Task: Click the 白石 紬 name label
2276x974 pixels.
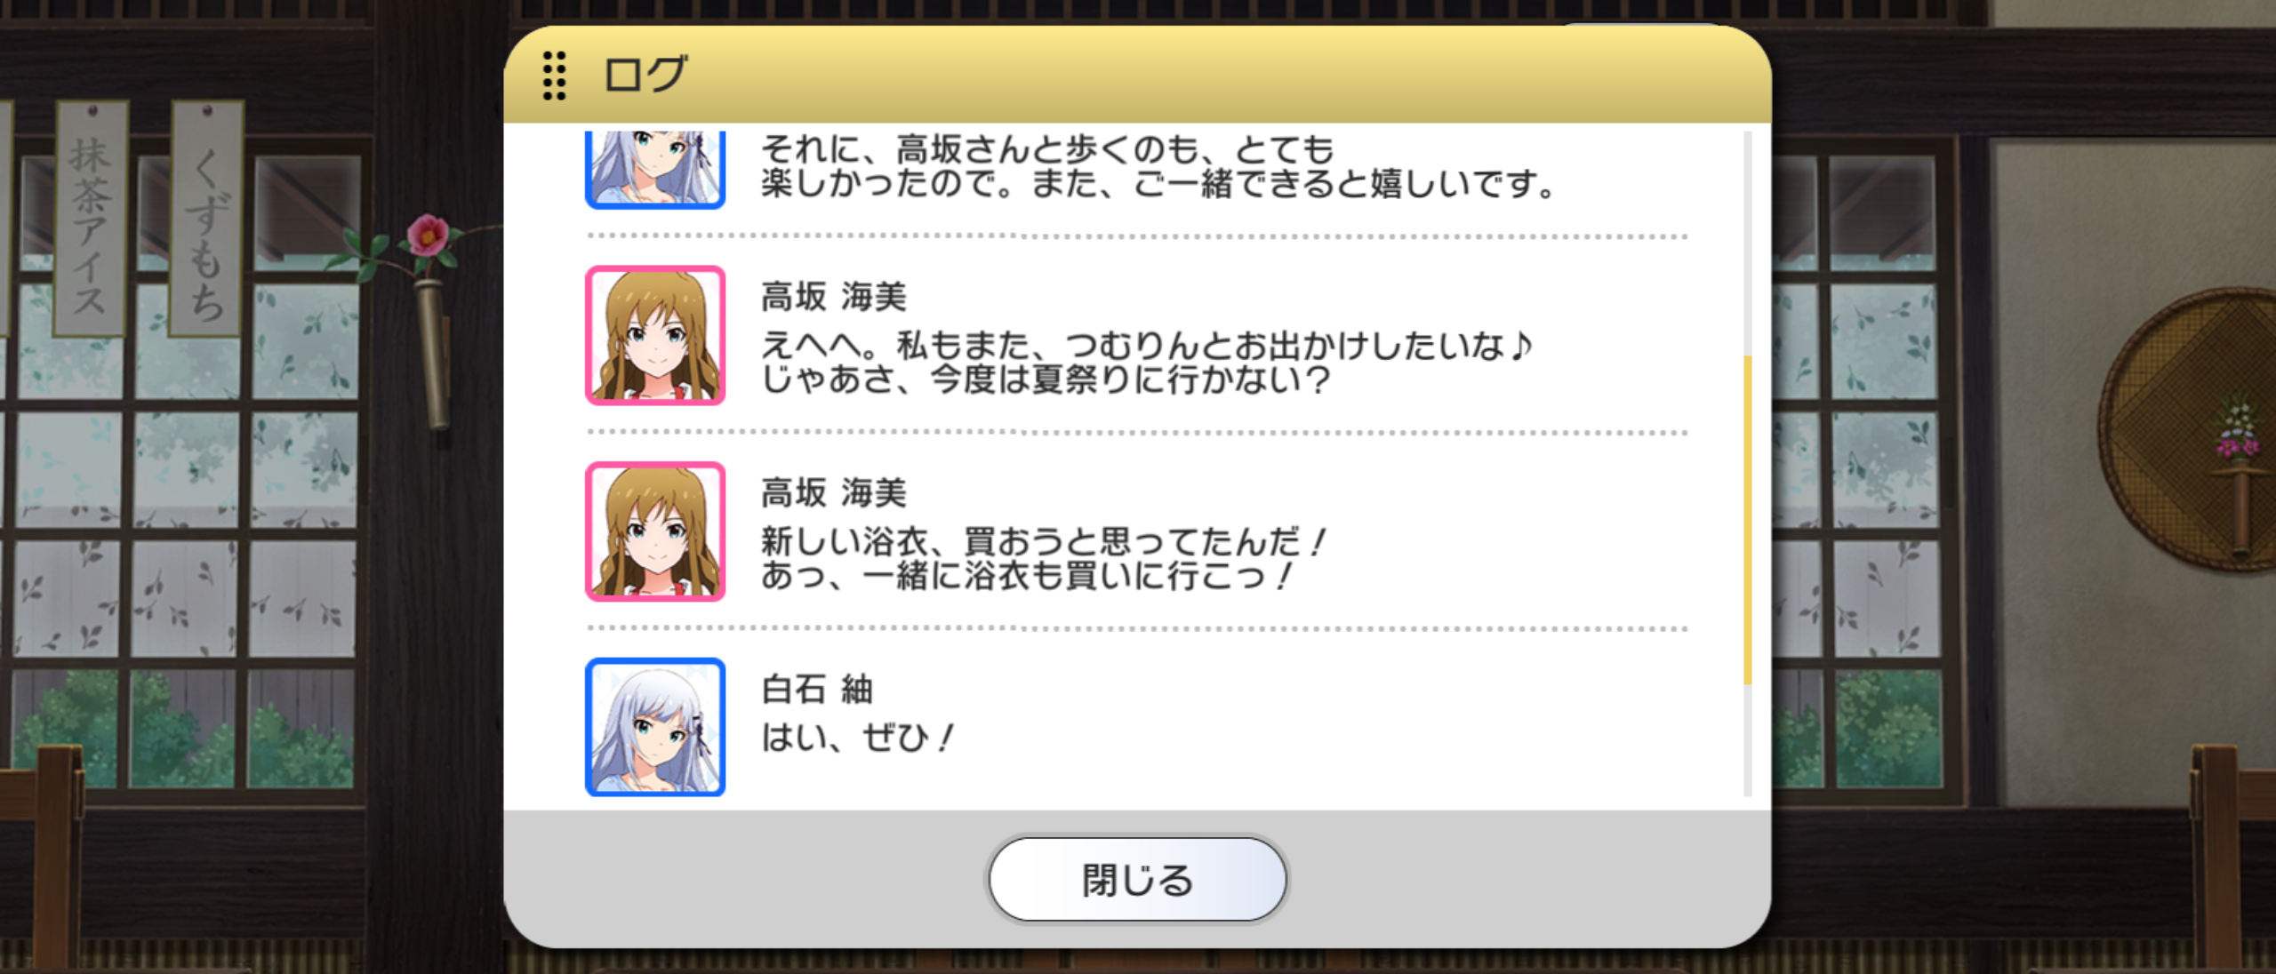Action: click(817, 689)
